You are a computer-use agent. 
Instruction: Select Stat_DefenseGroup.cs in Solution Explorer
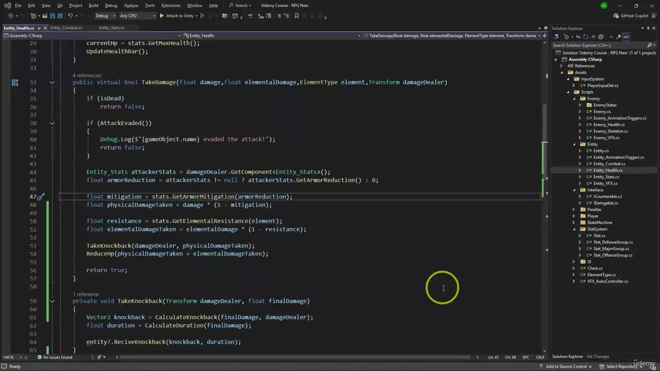tap(613, 242)
